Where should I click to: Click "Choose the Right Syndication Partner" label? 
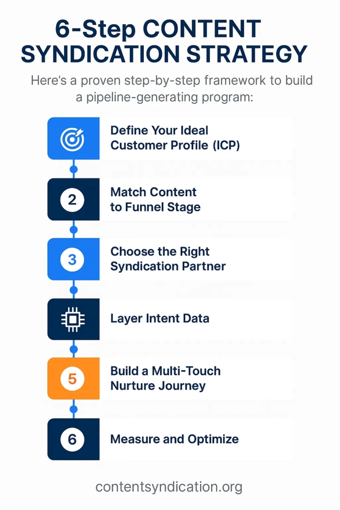point(168,259)
